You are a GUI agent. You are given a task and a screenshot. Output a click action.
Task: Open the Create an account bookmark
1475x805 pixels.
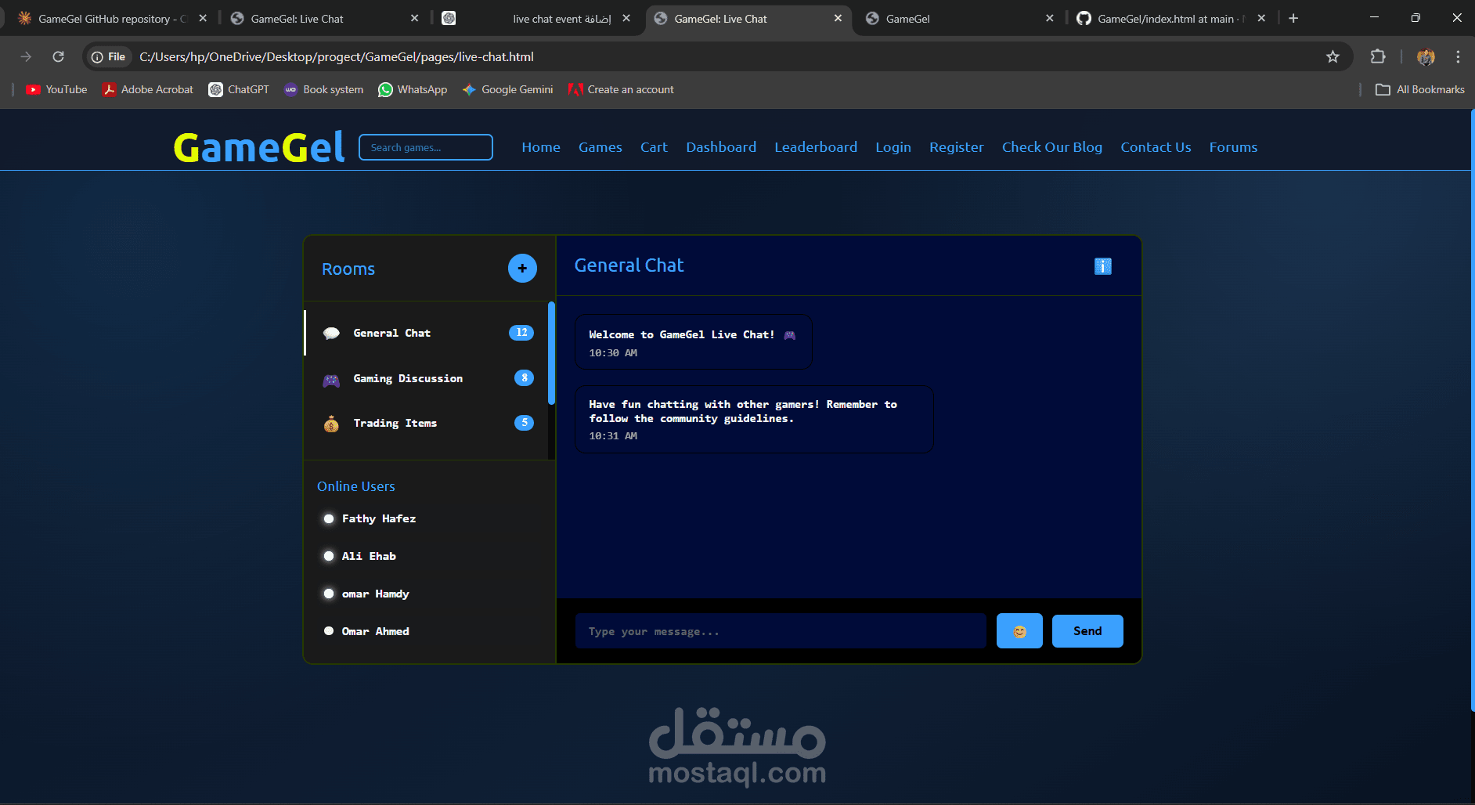coord(622,89)
